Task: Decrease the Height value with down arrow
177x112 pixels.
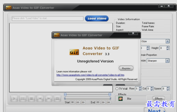Action: tap(168, 49)
